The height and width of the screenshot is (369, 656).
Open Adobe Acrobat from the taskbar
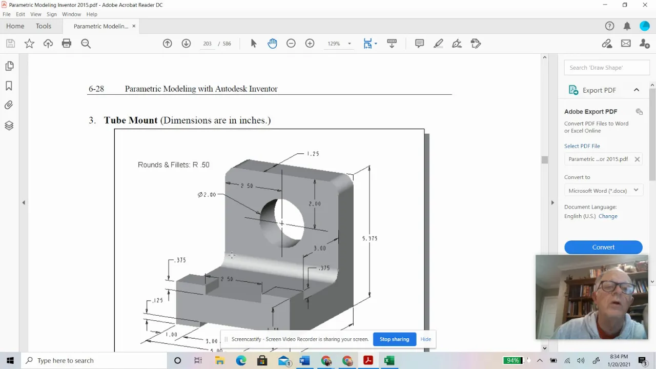pos(368,360)
